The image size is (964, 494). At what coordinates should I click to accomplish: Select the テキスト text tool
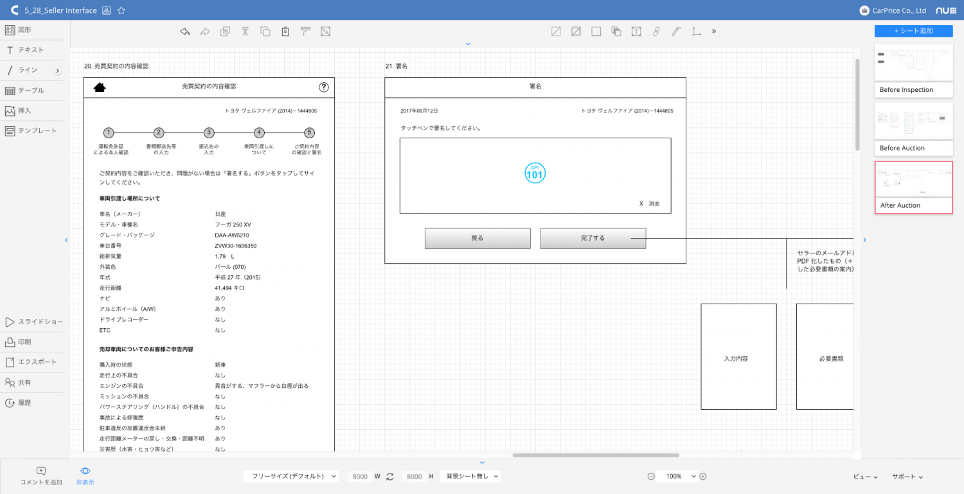pos(24,50)
